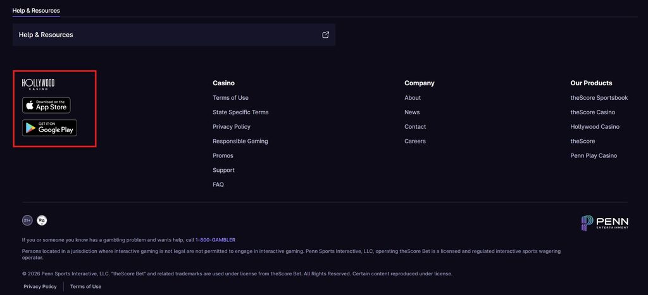Click the Penn Entertainment logo
This screenshot has width=648, height=295.
[604, 223]
